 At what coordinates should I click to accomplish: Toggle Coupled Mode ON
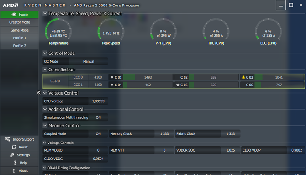pos(98,134)
